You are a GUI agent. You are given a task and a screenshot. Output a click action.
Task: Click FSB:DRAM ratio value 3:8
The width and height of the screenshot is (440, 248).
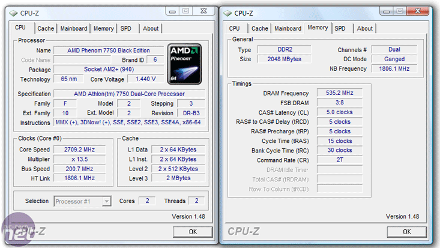coord(340,103)
